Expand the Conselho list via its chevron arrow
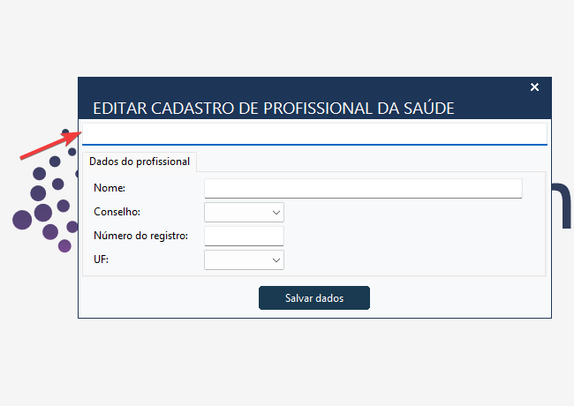 pyautogui.click(x=276, y=213)
